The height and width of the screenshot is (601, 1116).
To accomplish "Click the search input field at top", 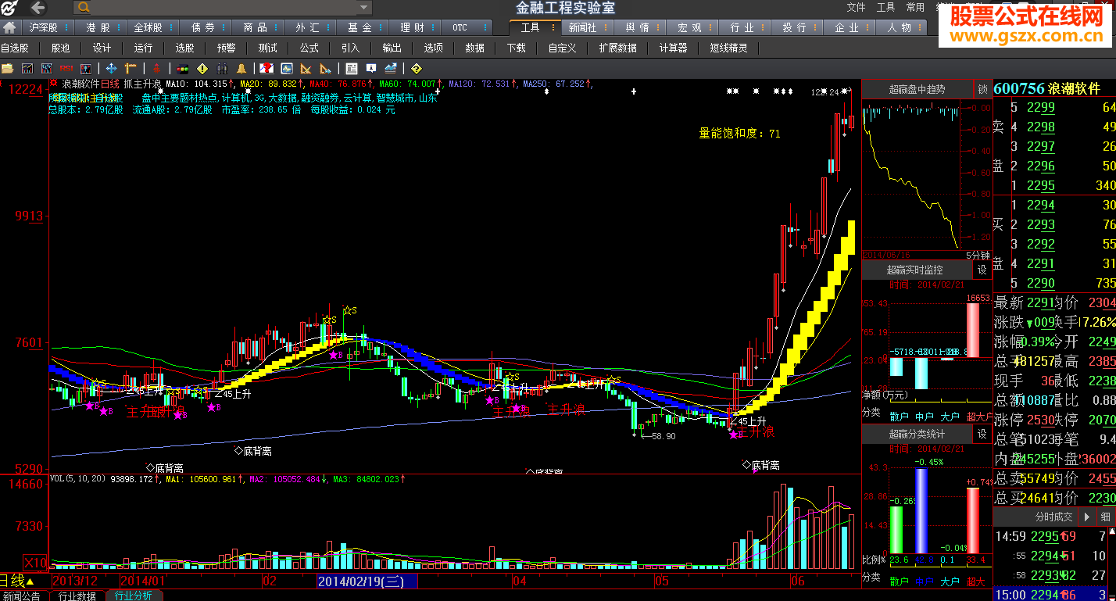I will pos(223,8).
